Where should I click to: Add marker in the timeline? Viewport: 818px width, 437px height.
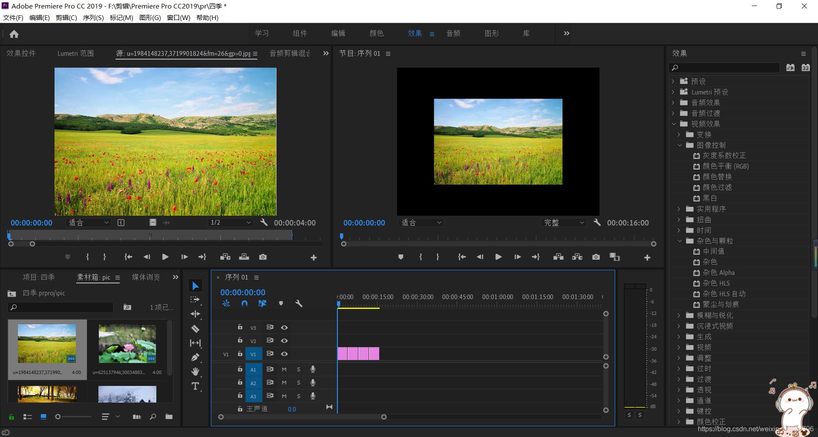tap(281, 303)
